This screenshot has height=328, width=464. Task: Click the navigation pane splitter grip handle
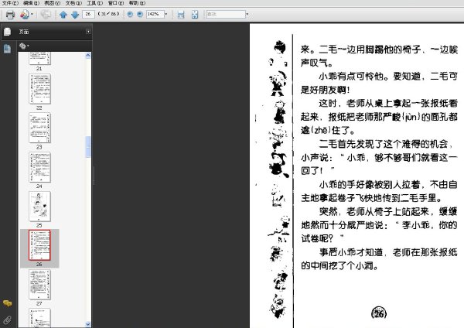(x=94, y=176)
